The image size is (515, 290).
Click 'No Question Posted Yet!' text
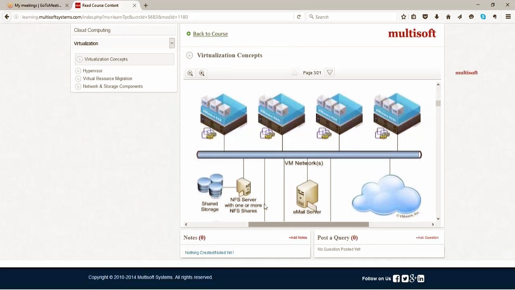click(x=339, y=249)
